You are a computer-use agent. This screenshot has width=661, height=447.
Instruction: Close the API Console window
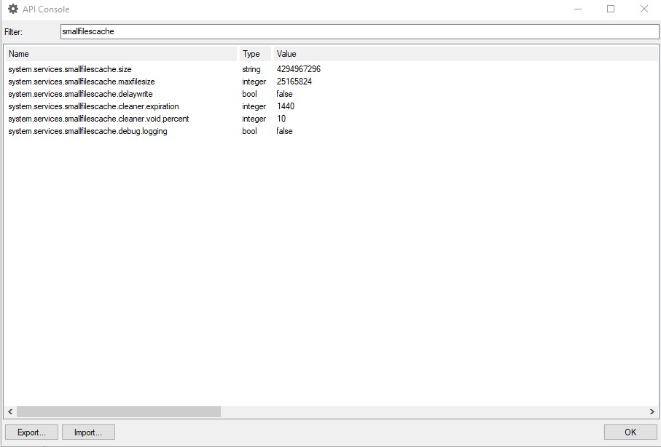click(x=644, y=9)
